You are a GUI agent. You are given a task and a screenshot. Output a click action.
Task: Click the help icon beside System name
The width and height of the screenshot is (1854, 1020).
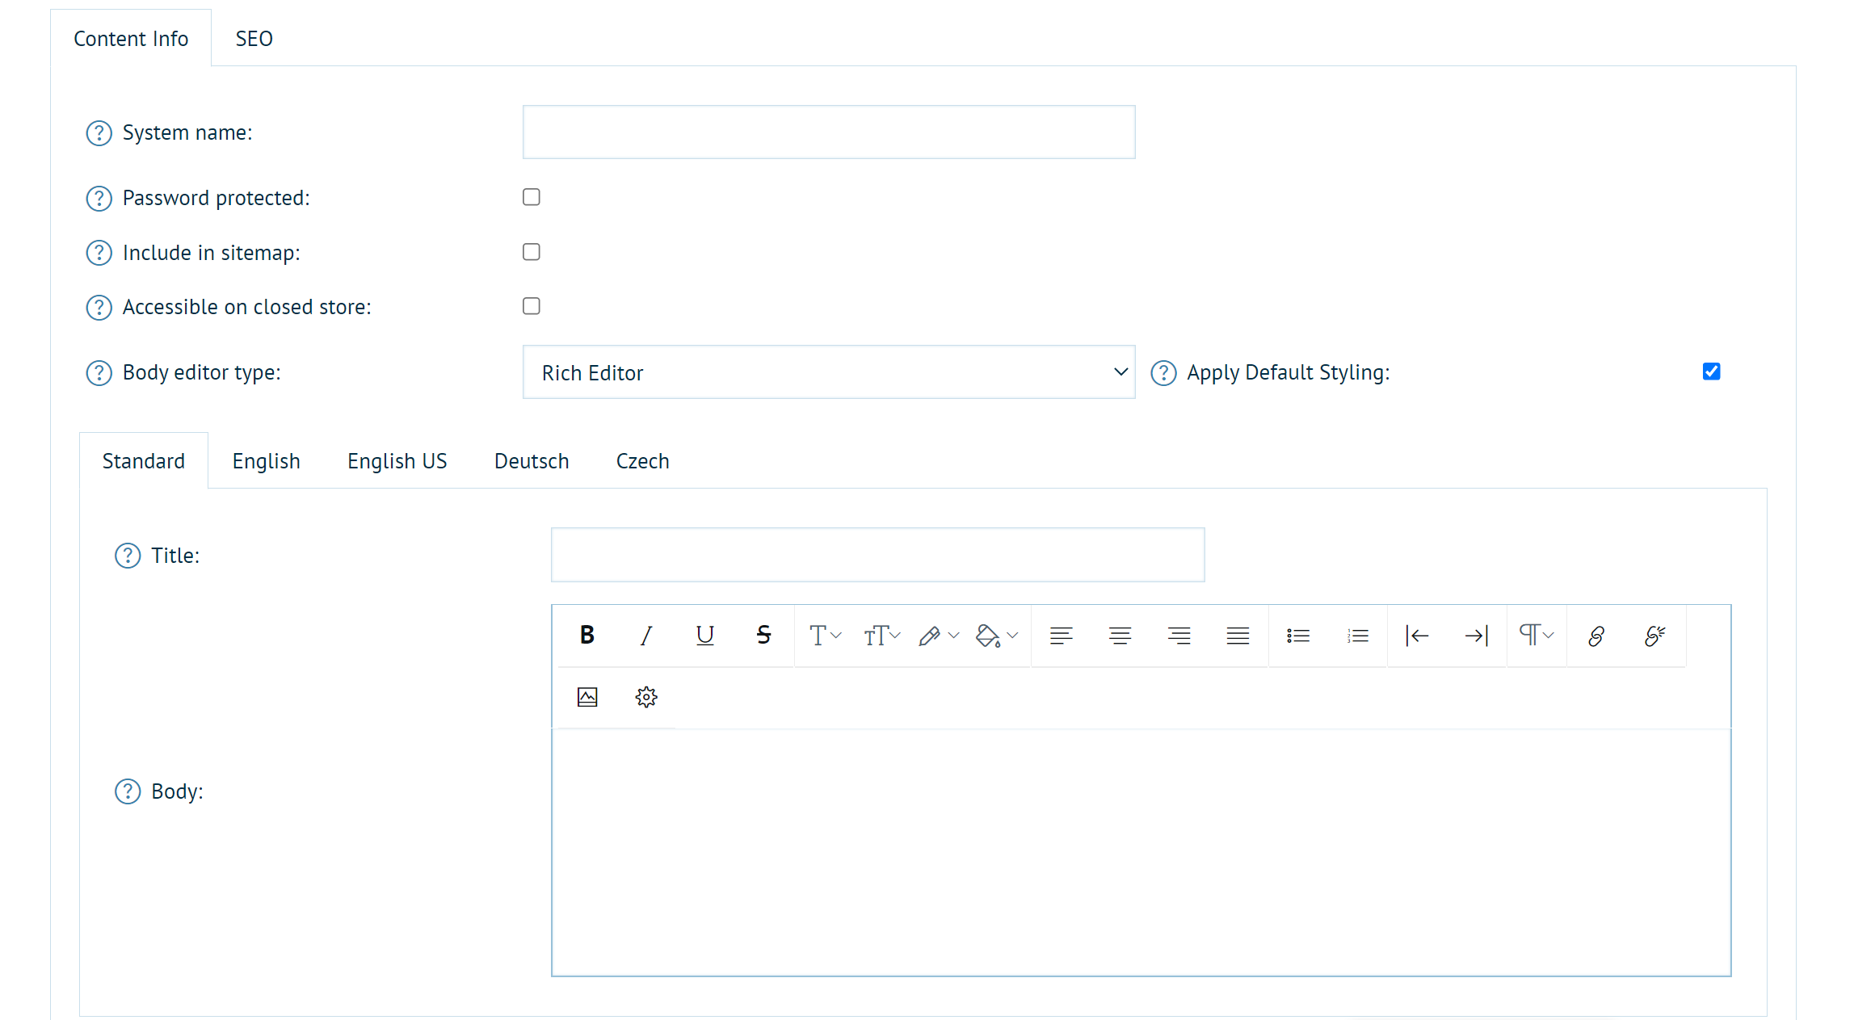coord(99,132)
